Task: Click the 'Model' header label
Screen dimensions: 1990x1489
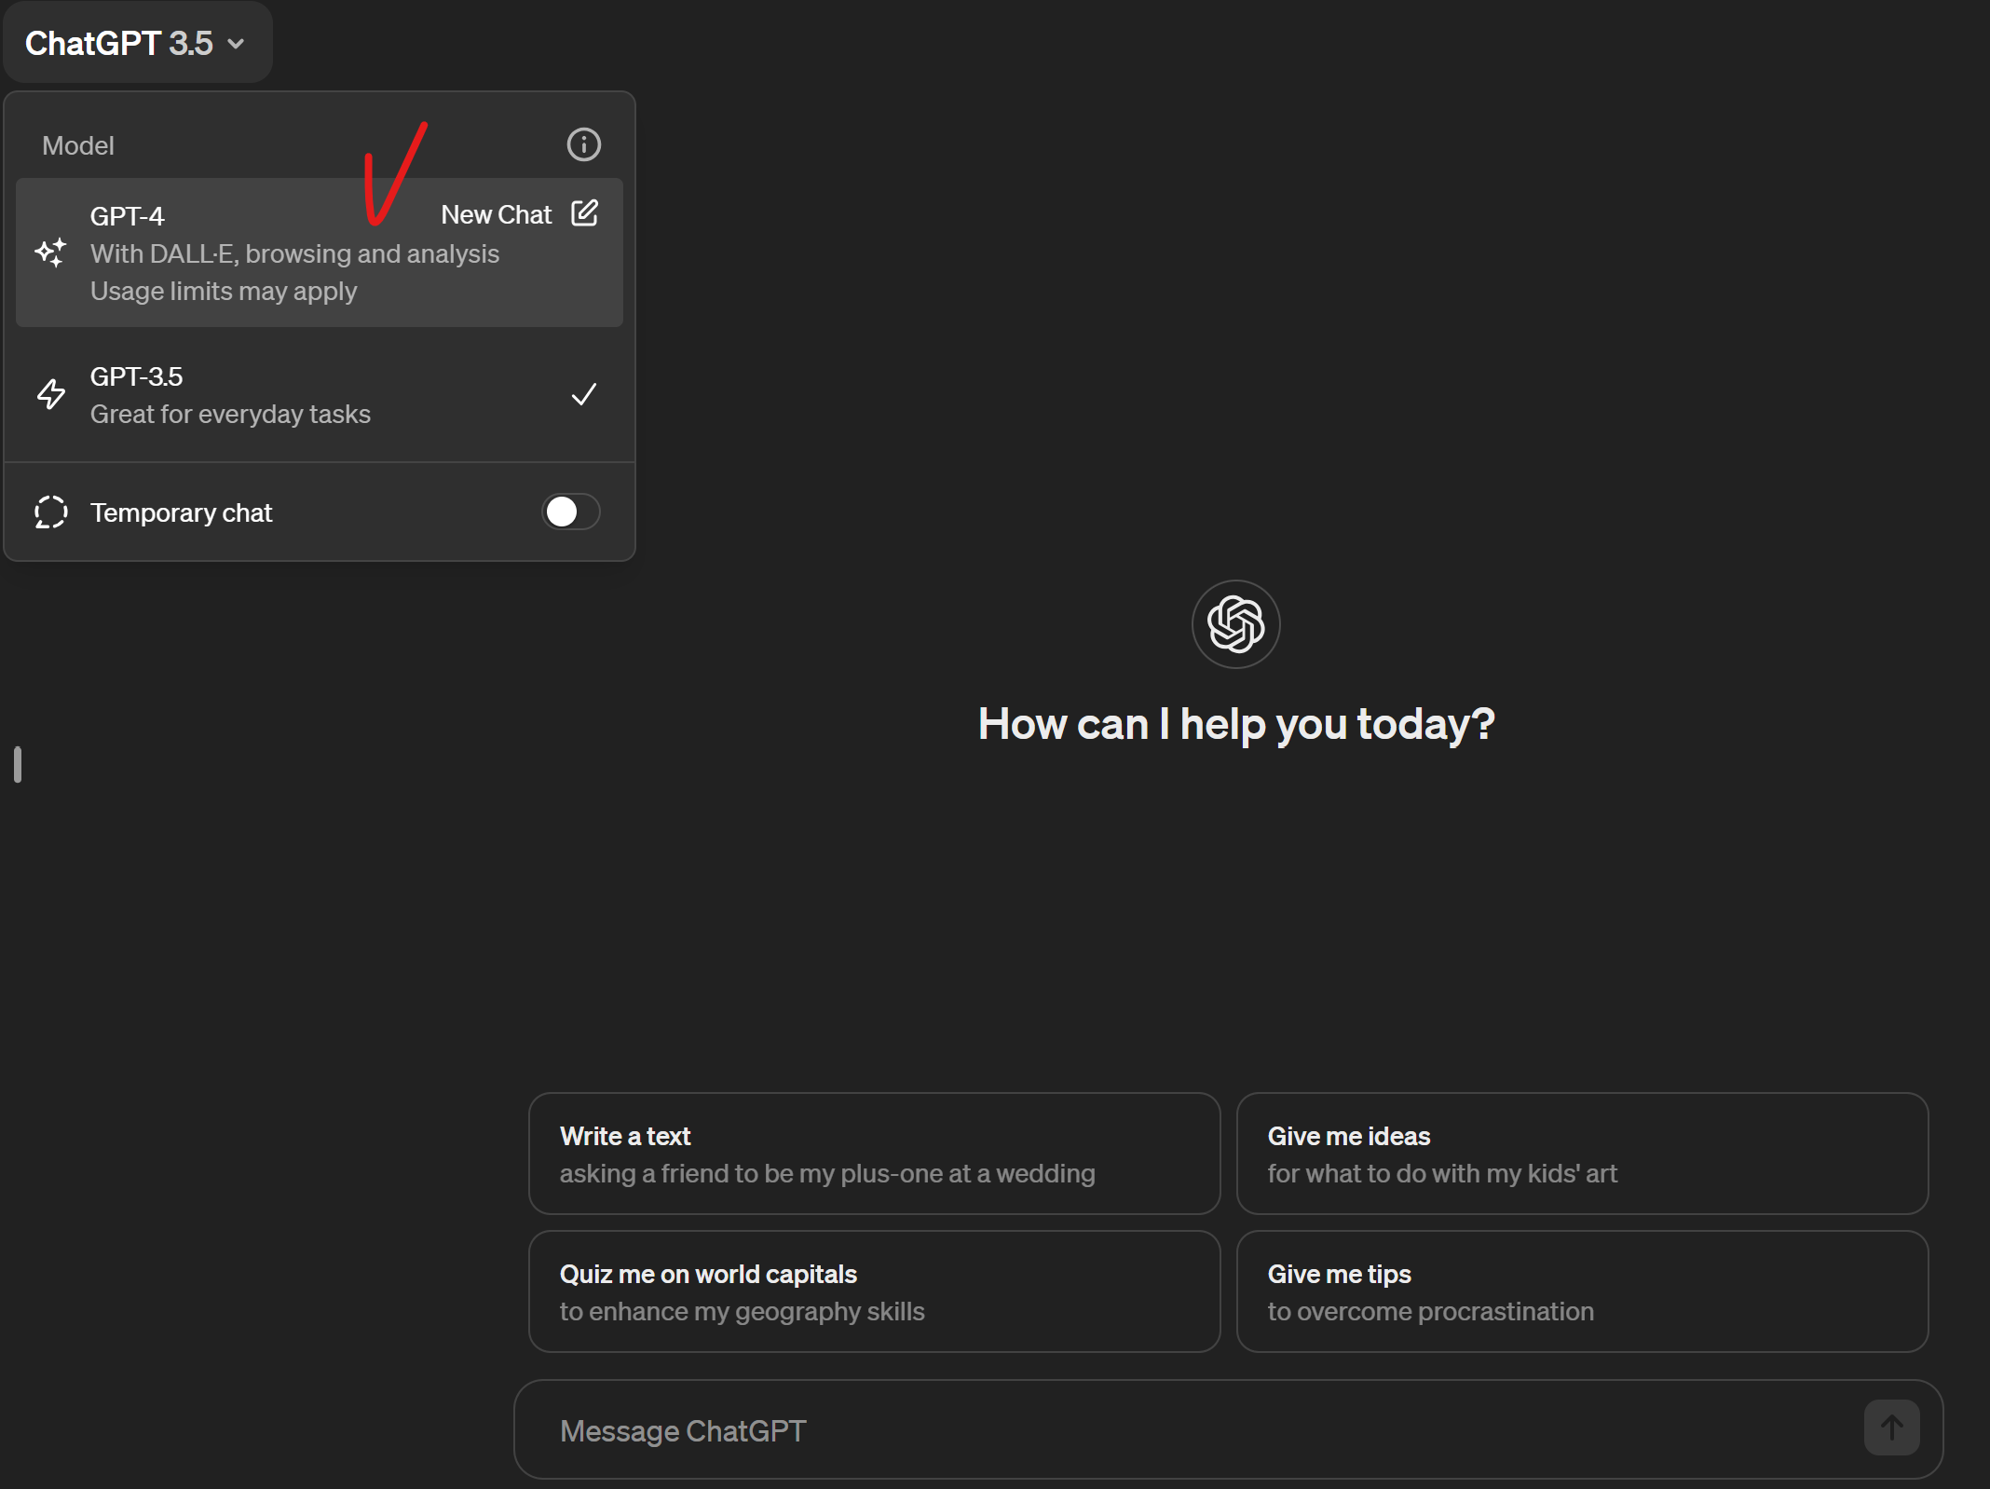Action: [x=78, y=145]
